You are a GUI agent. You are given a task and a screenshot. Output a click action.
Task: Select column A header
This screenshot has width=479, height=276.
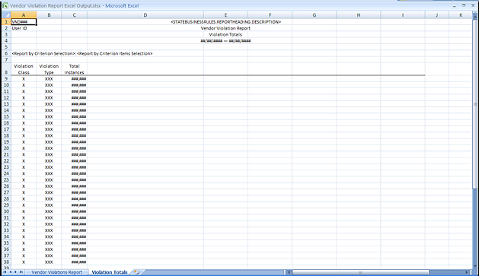pyautogui.click(x=24, y=15)
